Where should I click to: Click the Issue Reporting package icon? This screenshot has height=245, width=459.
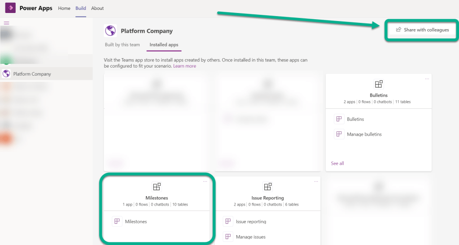[x=267, y=187]
